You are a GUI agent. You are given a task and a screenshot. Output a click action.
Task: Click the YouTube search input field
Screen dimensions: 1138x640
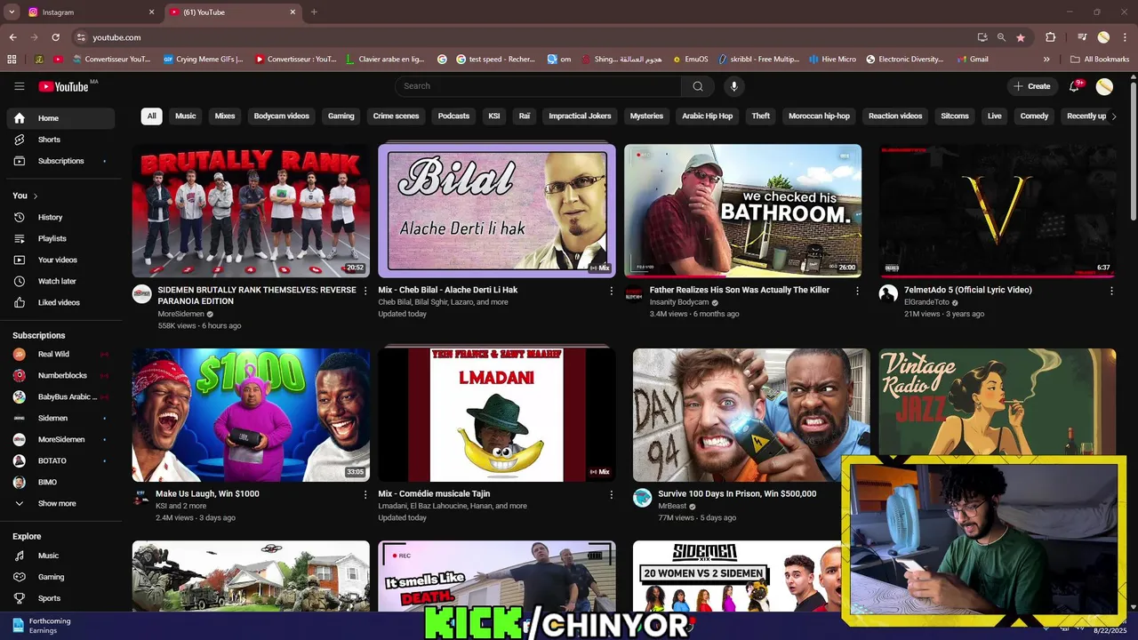click(538, 86)
